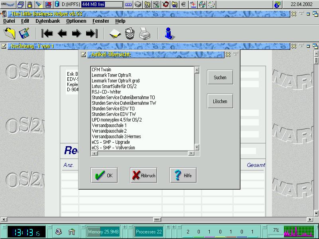319x239 pixels.
Task: Open the Edit menu
Action: (x=25, y=21)
